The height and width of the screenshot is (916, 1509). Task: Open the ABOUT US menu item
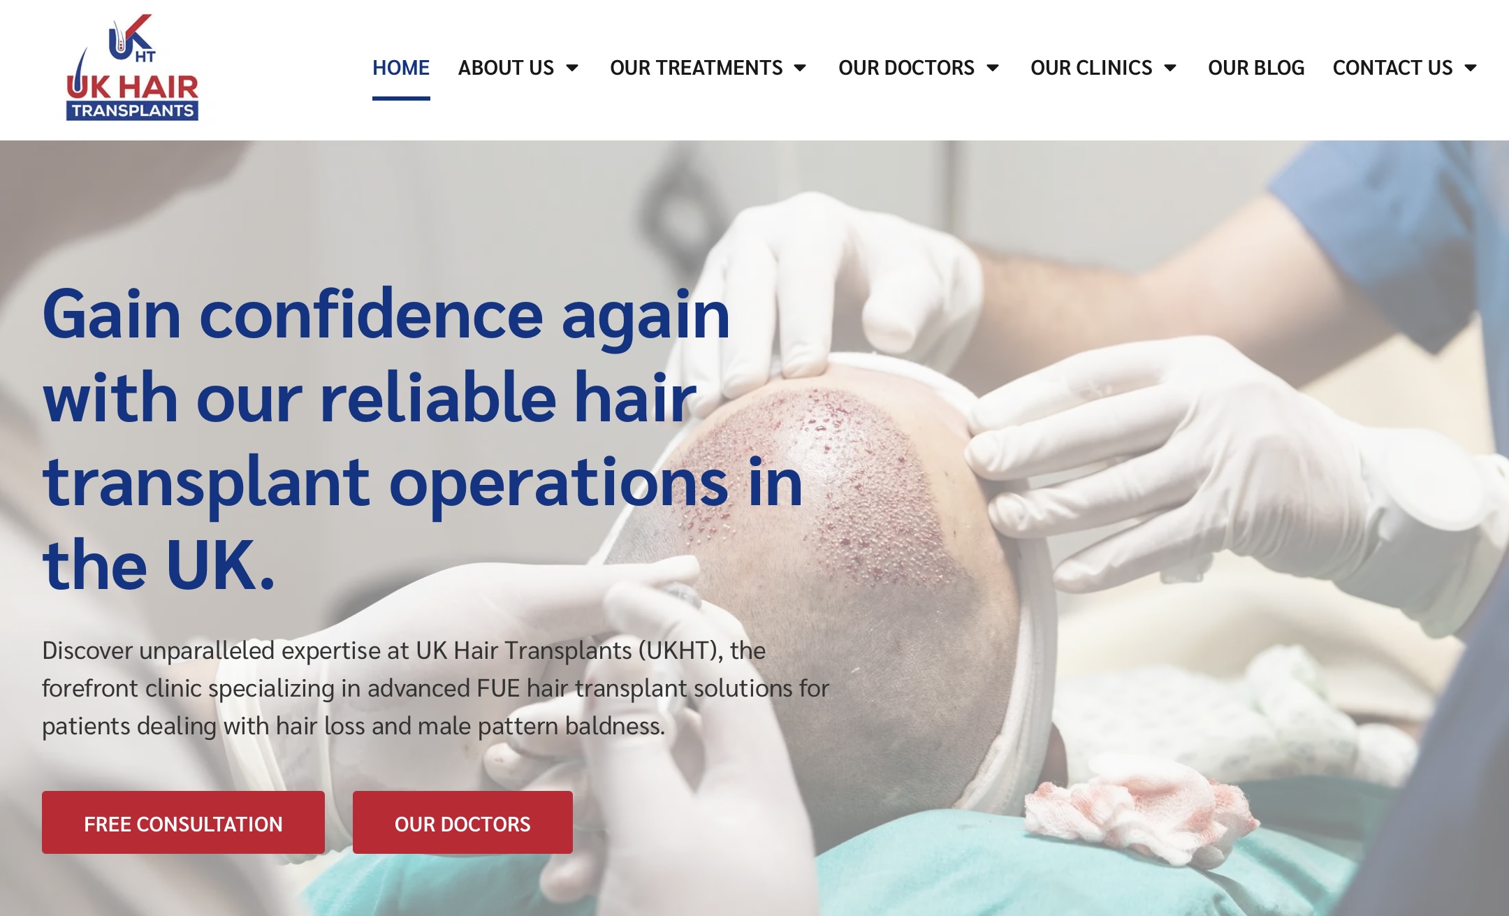point(506,68)
